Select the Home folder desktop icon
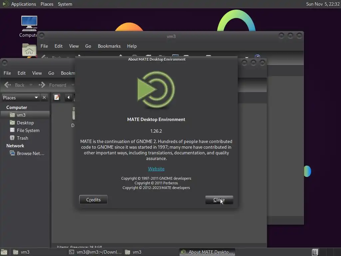The height and width of the screenshot is (256, 341). (x=29, y=50)
